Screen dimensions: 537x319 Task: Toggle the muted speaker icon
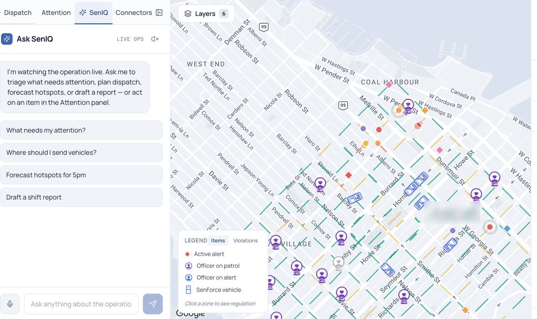click(155, 39)
